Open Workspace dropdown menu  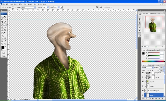[x=108, y=7]
